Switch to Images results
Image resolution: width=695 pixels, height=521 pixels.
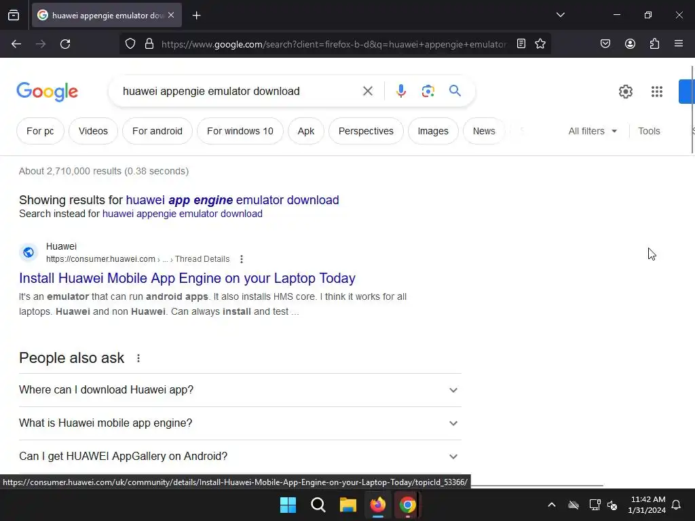[x=433, y=131]
